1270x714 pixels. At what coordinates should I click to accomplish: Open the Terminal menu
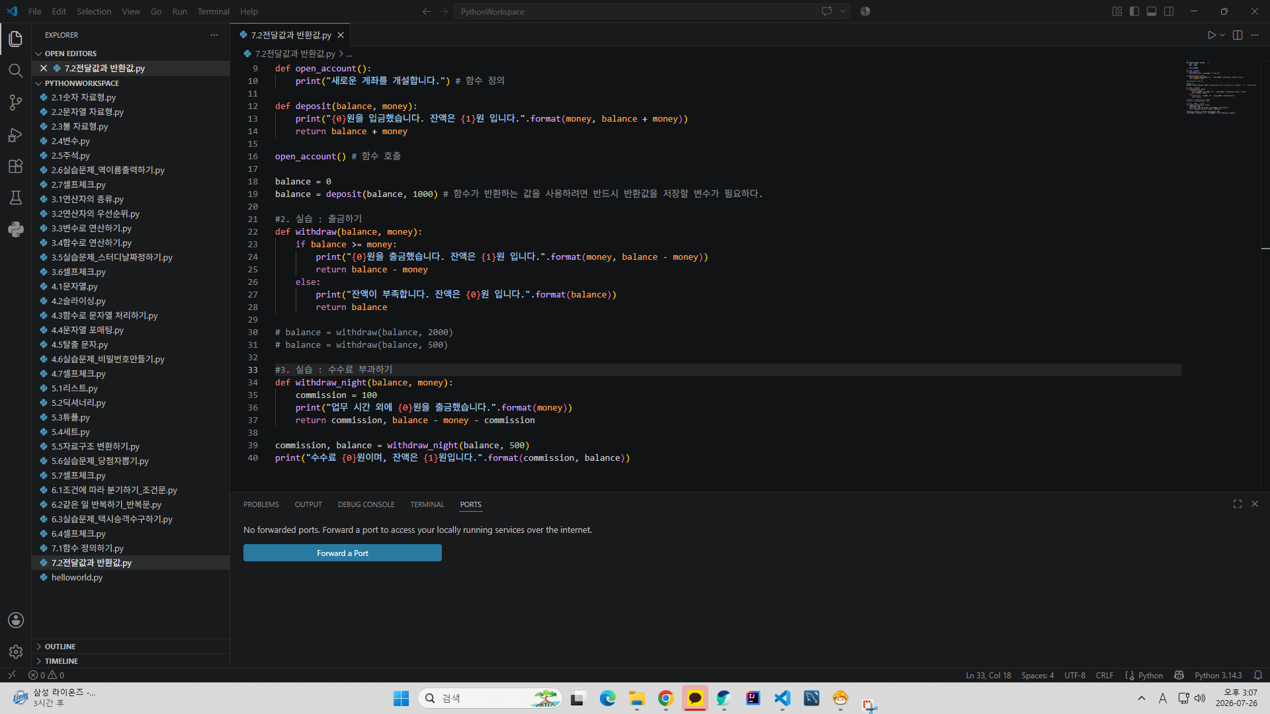[x=213, y=11]
